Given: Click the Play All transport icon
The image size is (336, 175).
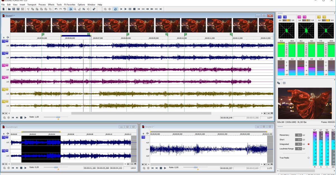Looking at the screenshot, I should (121, 9).
